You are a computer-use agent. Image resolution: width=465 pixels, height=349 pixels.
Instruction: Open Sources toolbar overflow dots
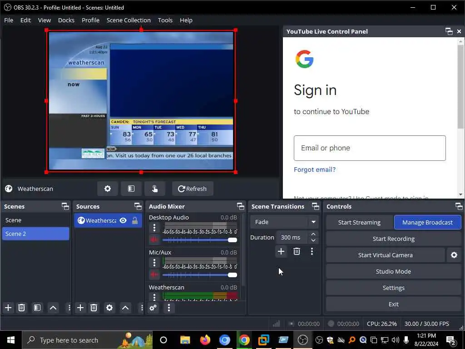point(142,308)
